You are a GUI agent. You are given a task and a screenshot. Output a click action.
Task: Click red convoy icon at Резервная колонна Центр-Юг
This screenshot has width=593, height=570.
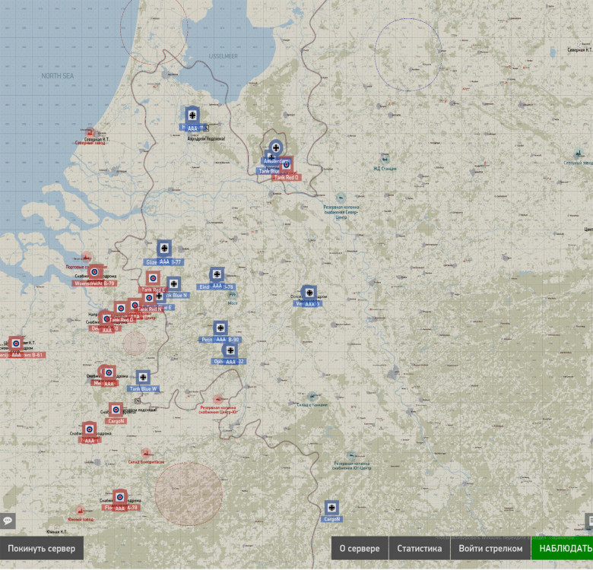click(x=218, y=399)
